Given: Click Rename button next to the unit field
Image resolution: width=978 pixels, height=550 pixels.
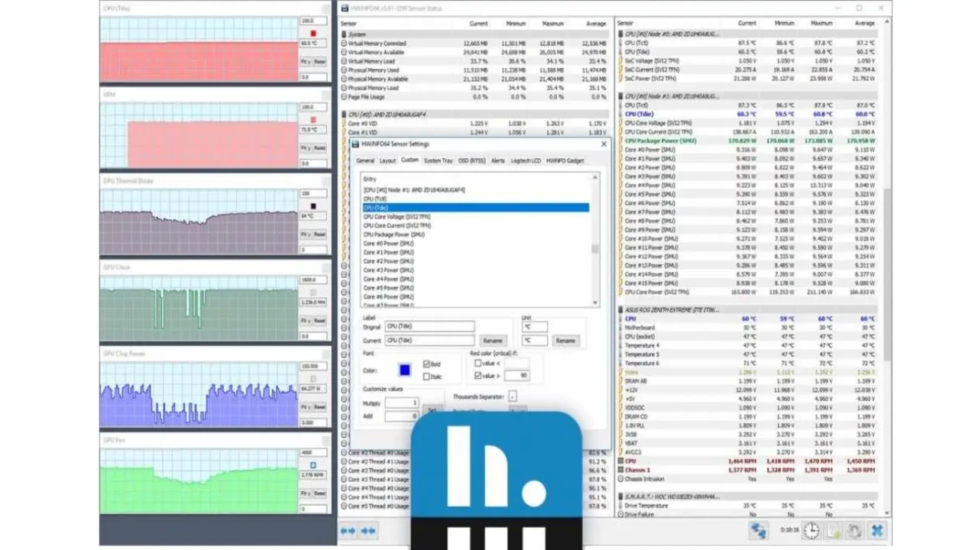Looking at the screenshot, I should (x=566, y=341).
